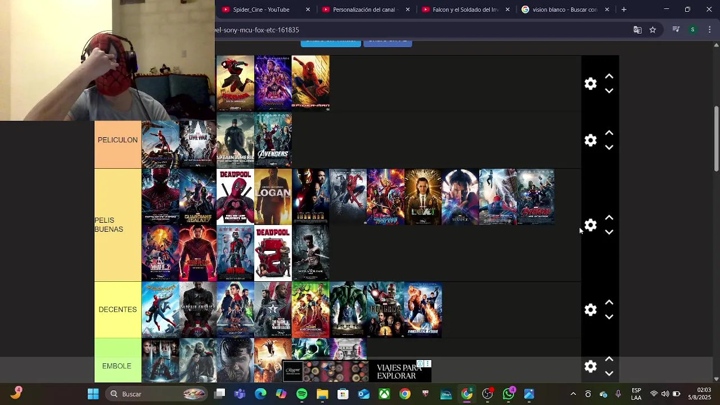
Task: Select the Into the Spider-Verse poster
Action: pos(235,83)
